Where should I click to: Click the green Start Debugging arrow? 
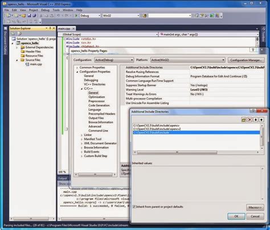pyautogui.click(x=76, y=15)
